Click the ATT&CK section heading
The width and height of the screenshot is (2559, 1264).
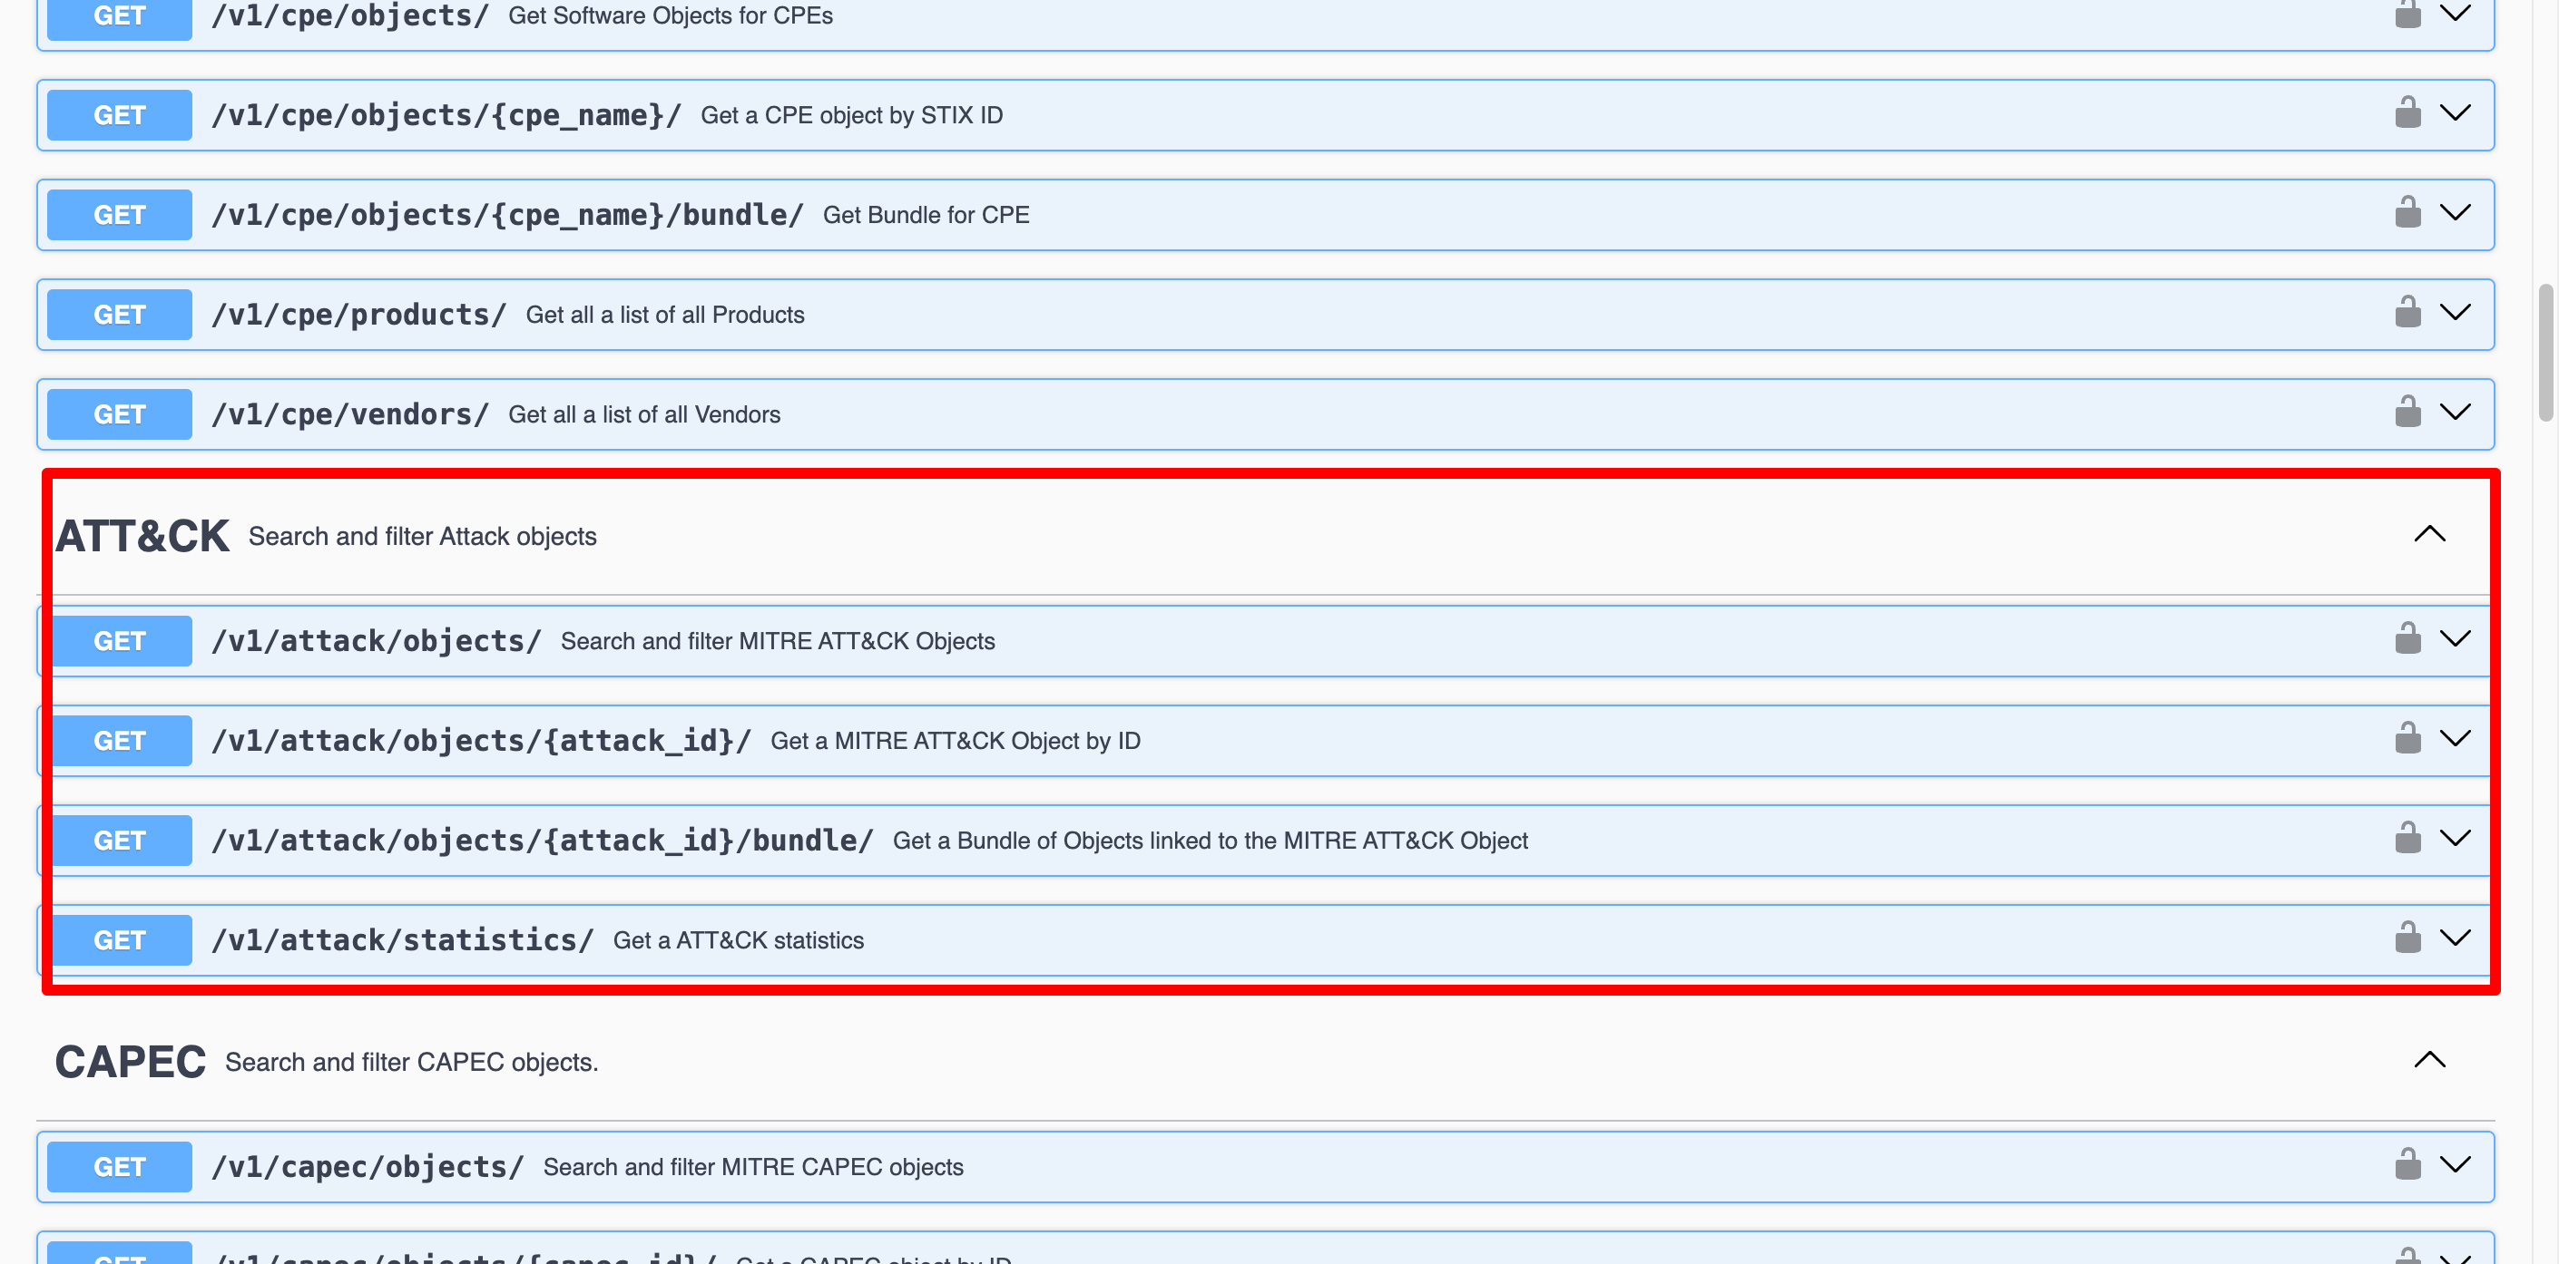[x=142, y=536]
